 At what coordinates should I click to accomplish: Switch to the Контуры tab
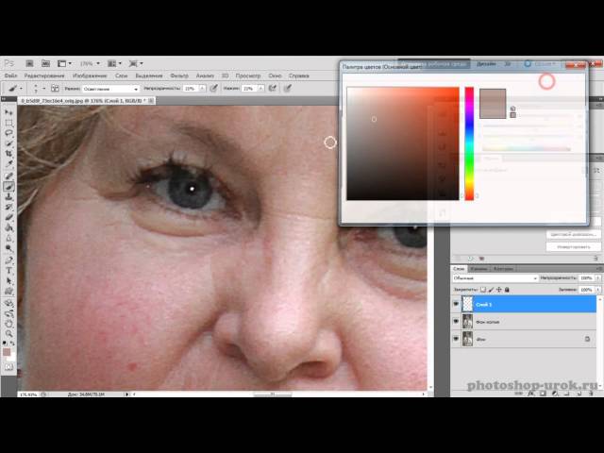tap(503, 268)
